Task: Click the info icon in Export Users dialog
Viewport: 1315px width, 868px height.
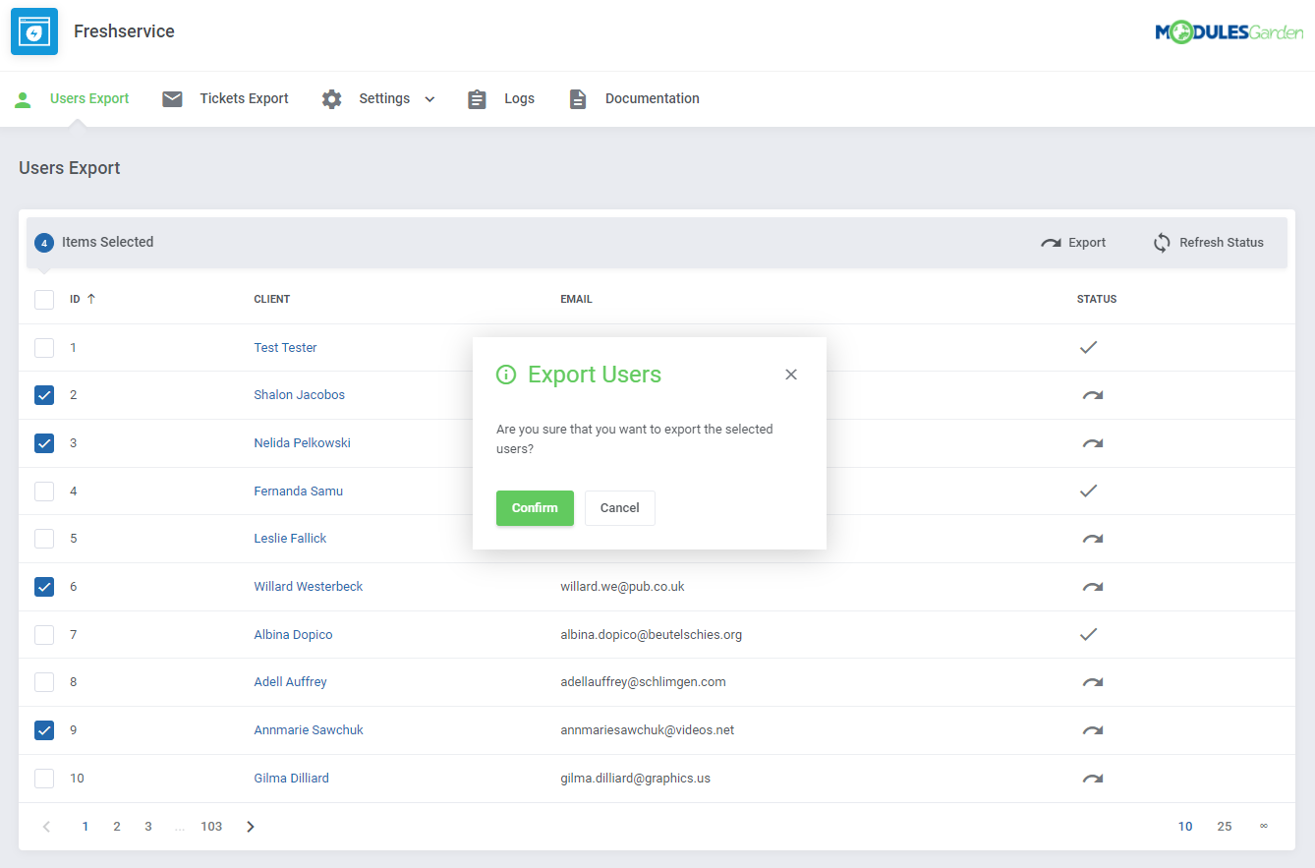Action: pyautogui.click(x=506, y=375)
